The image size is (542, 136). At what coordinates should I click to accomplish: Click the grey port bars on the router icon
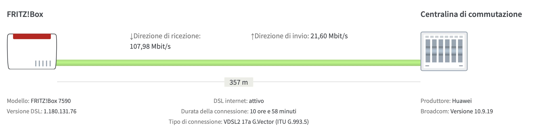(x=43, y=63)
